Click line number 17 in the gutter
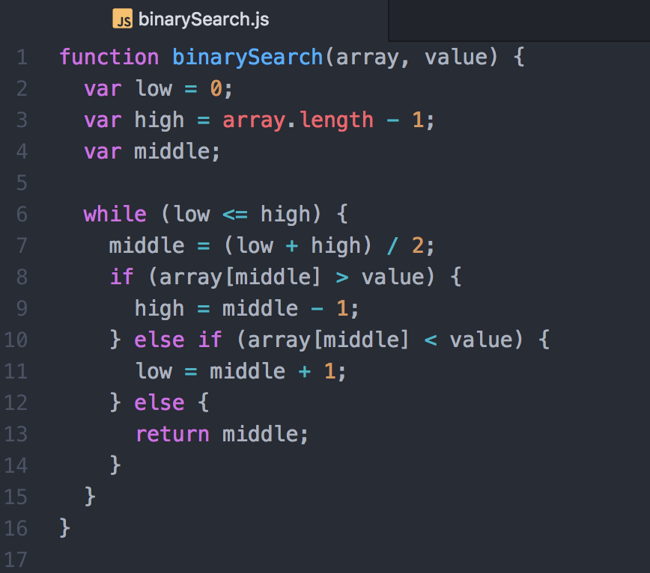The image size is (650, 573). click(17, 560)
